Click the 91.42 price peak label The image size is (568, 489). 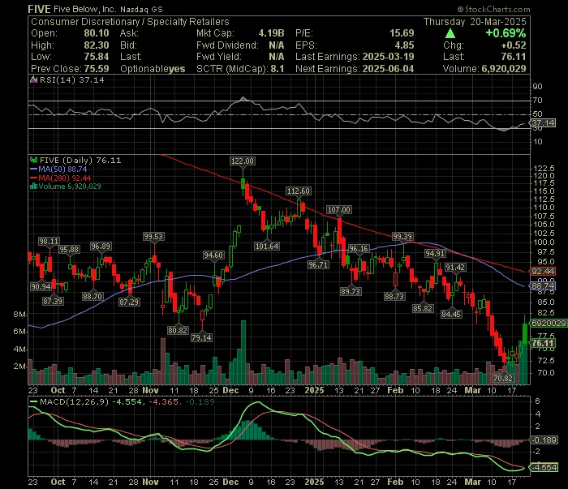click(455, 267)
